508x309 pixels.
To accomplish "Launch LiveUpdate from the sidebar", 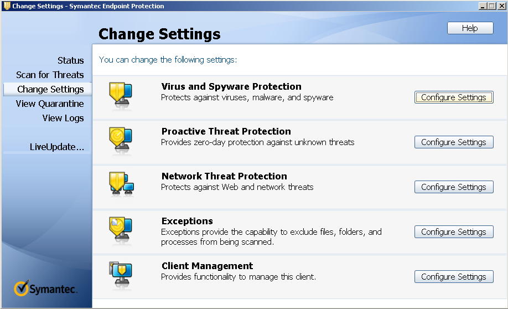I will point(57,147).
